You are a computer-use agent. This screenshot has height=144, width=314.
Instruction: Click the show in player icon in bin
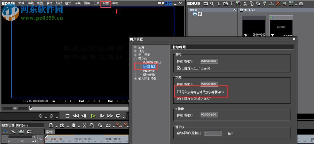pyautogui.click(x=265, y=3)
